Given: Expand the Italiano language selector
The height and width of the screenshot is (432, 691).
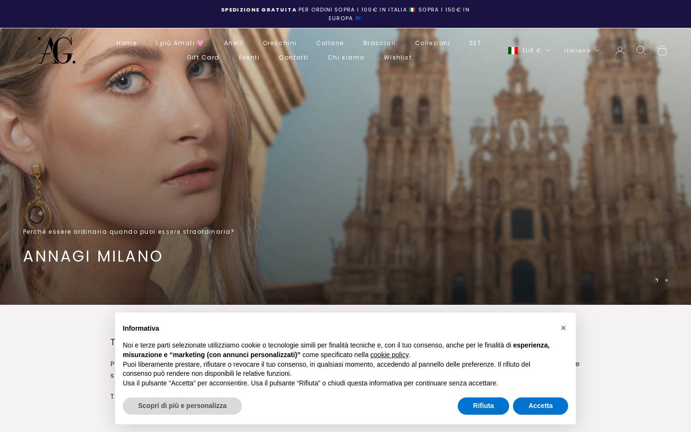Looking at the screenshot, I should pyautogui.click(x=582, y=50).
